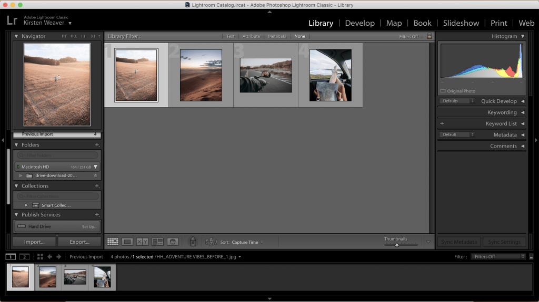Open Quick Develop Defaults preset dropdown
This screenshot has height=302, width=539.
457,101
